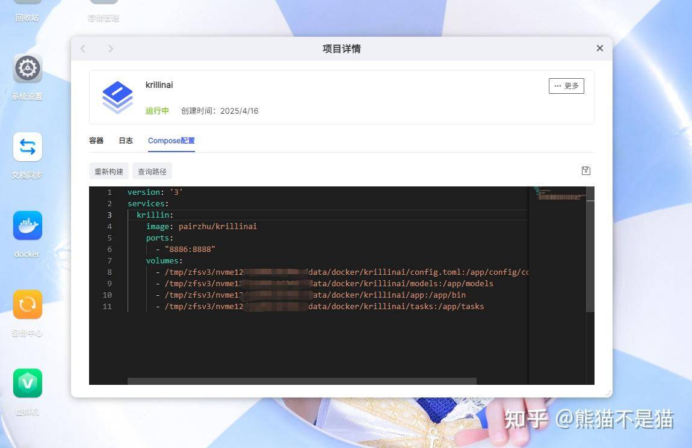
Task: Click the krillinai project stack icon
Action: point(117,97)
